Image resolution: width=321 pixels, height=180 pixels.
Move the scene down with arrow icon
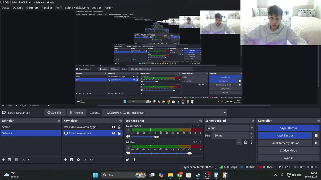(29, 159)
